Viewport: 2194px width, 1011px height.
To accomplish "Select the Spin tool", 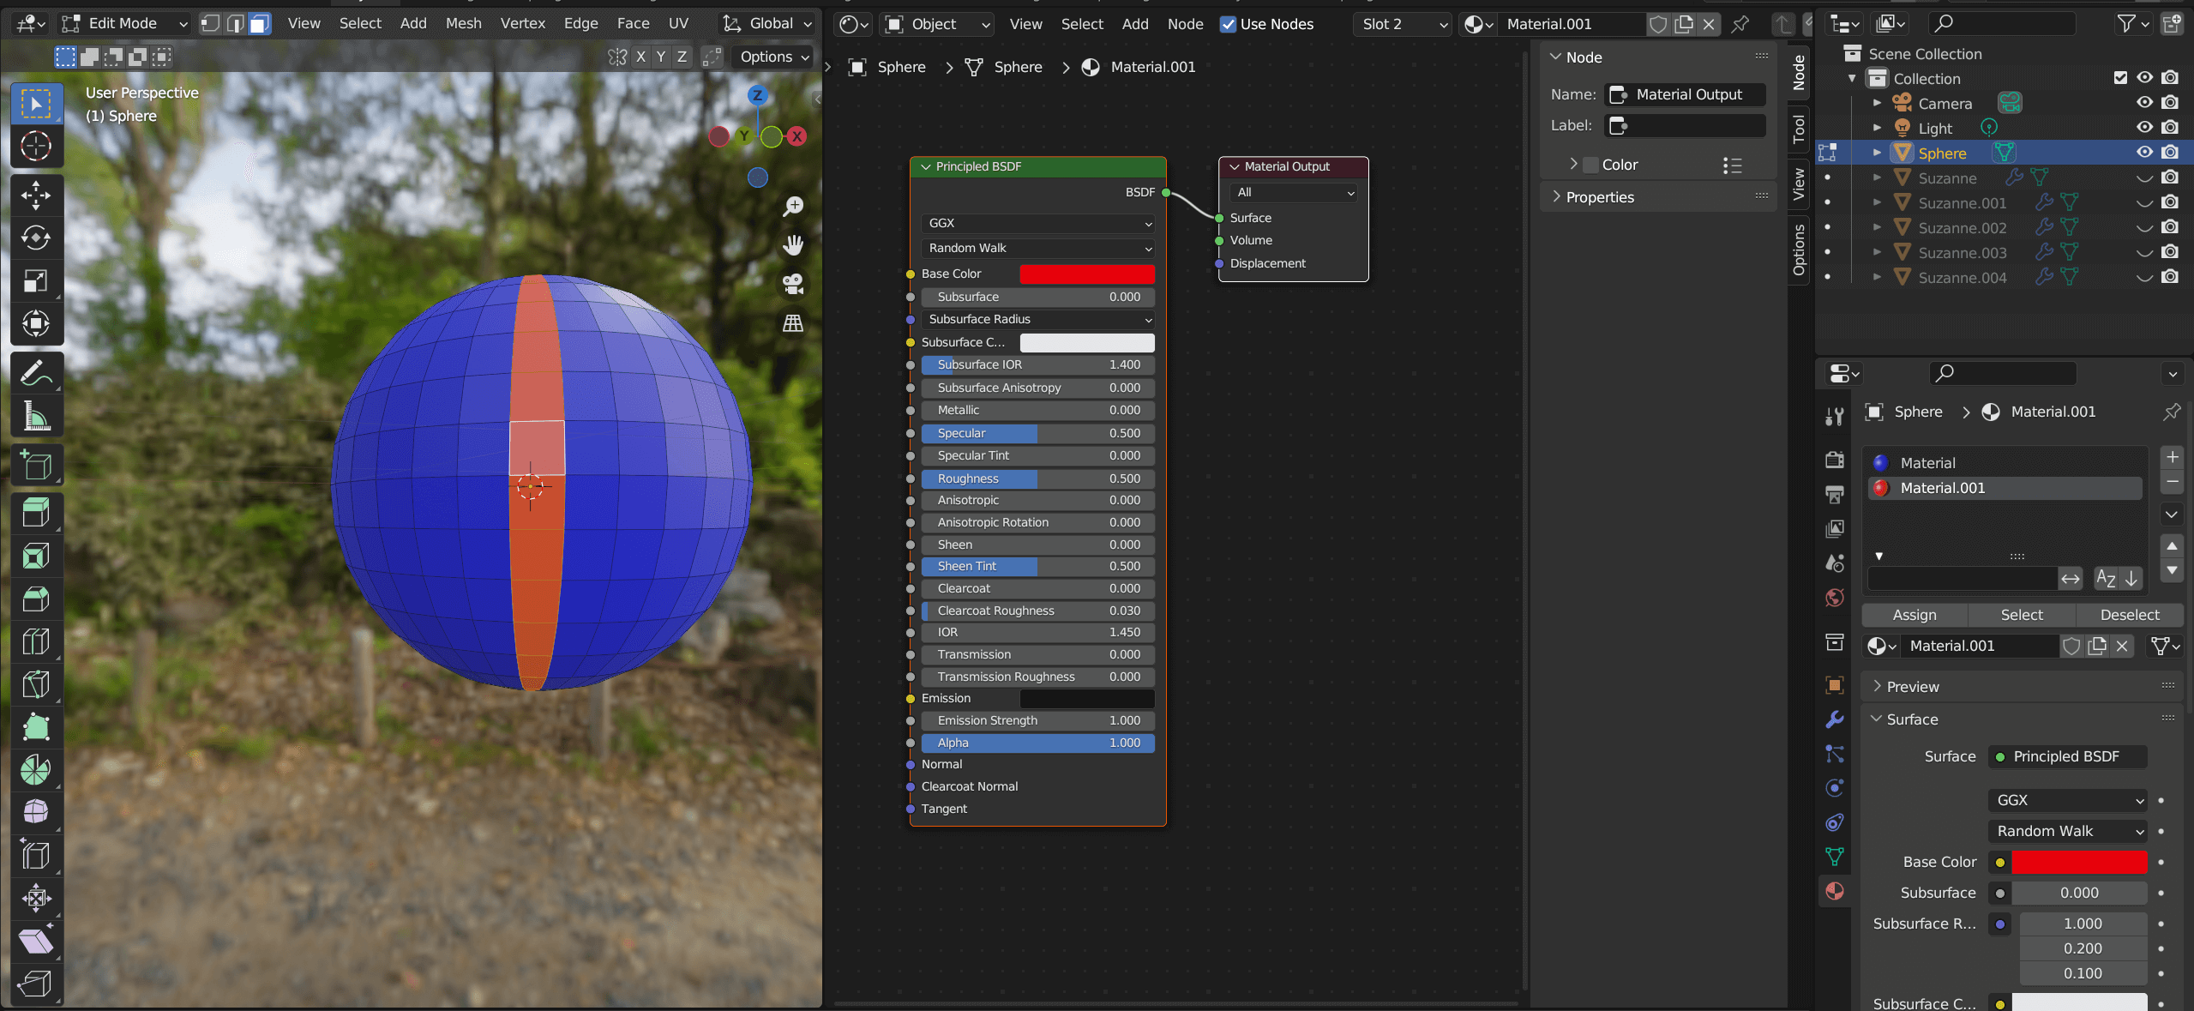I will tap(36, 770).
